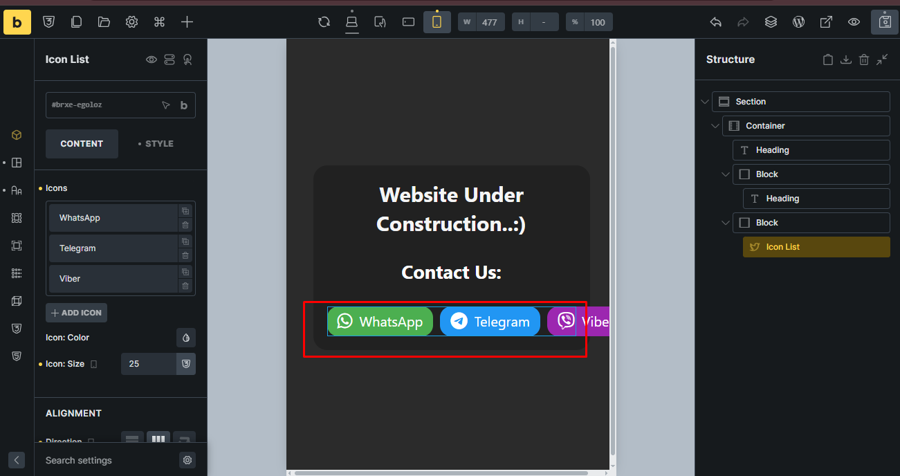Select the Icon List item in Structure
The height and width of the screenshot is (476, 900).
(x=816, y=247)
